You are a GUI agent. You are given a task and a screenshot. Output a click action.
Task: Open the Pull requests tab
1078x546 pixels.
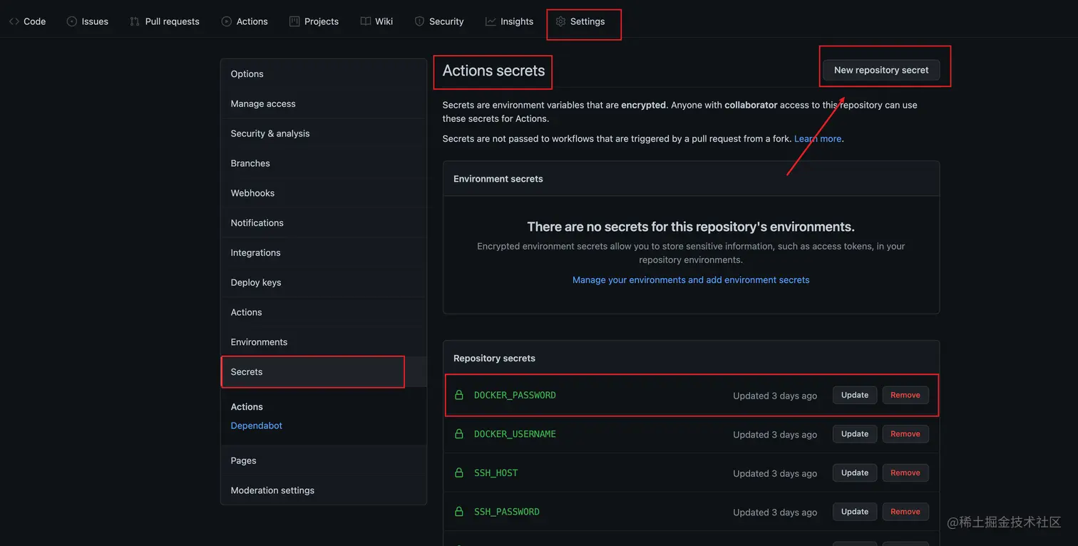(165, 21)
